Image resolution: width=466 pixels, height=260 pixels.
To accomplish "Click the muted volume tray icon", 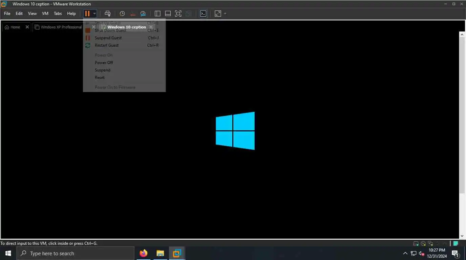I will coord(421,253).
